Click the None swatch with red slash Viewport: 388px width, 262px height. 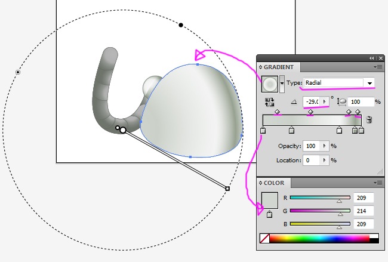[x=265, y=239]
